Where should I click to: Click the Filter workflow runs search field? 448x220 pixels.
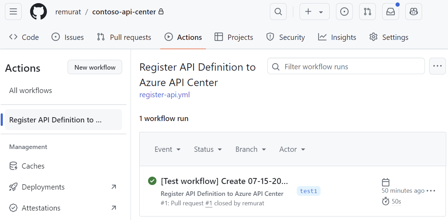[x=346, y=66]
